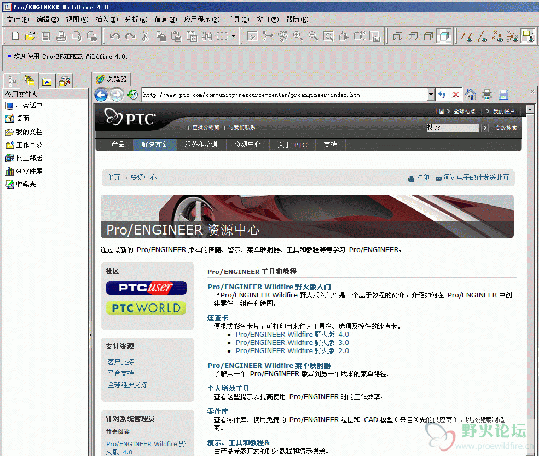Select 在会话中 in common folders
Image resolution: width=539 pixels, height=456 pixels.
point(24,106)
